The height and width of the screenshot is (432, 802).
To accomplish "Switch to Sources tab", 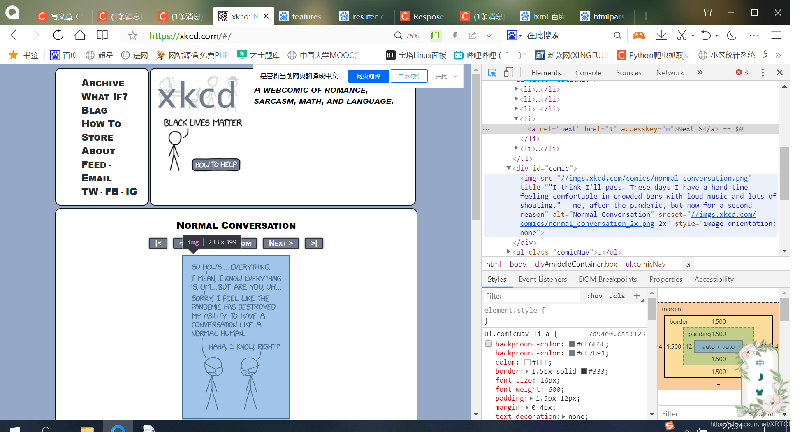I will [x=628, y=72].
